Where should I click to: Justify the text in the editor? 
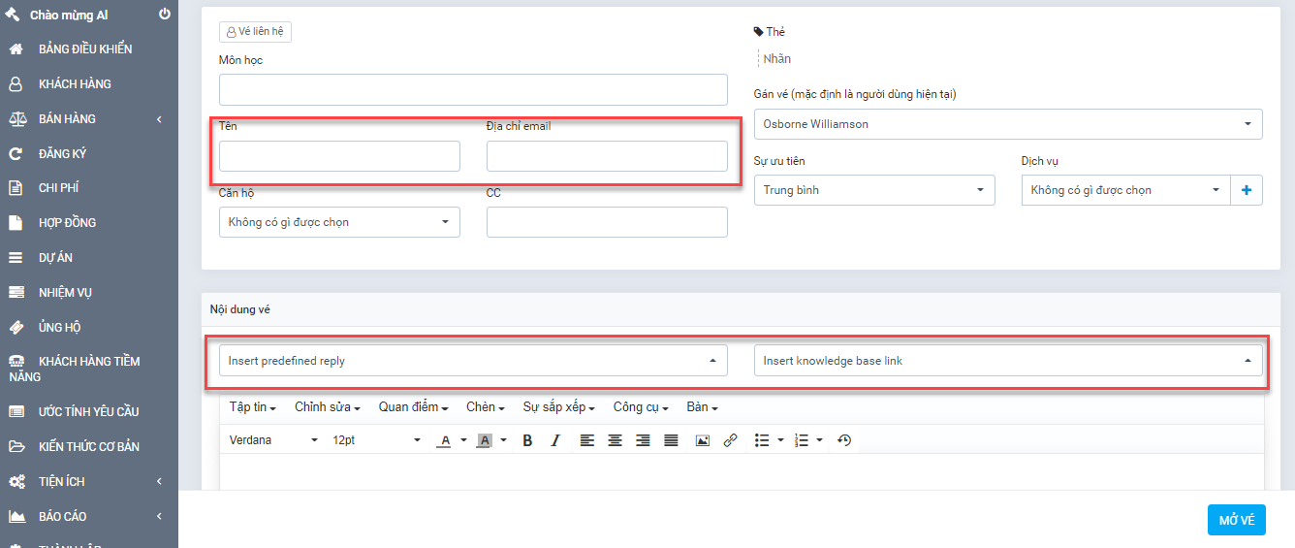671,440
